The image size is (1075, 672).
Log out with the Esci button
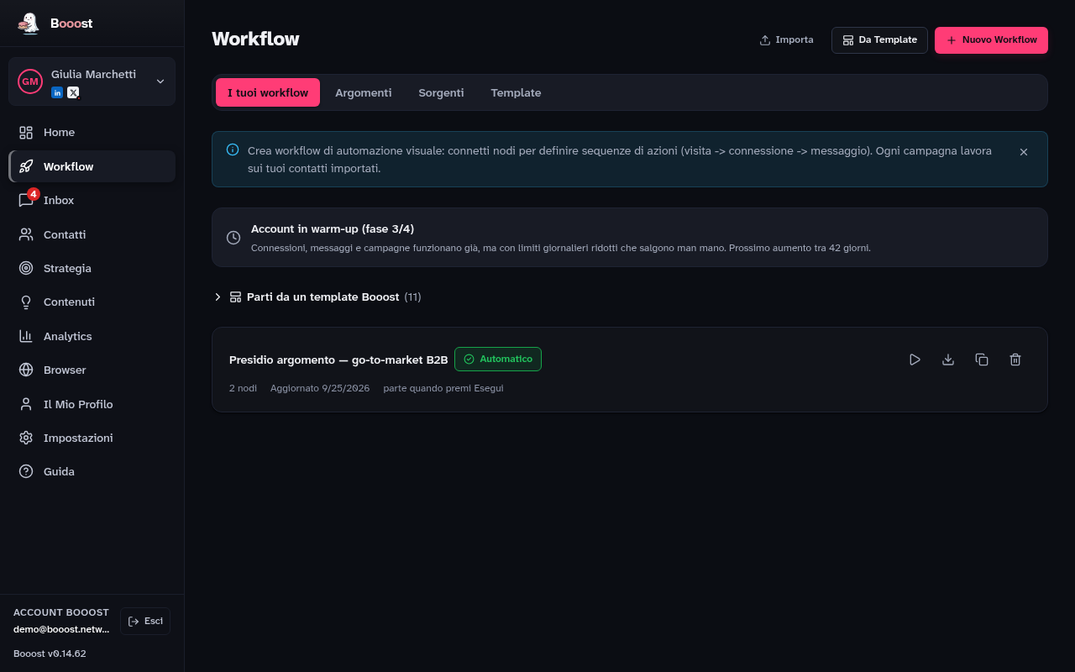pyautogui.click(x=145, y=622)
